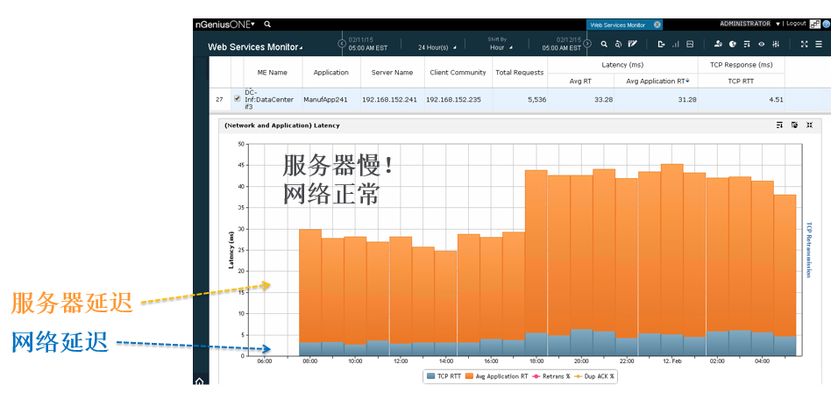The width and height of the screenshot is (831, 400).
Task: Step time range forward with right arrow
Action: point(586,44)
